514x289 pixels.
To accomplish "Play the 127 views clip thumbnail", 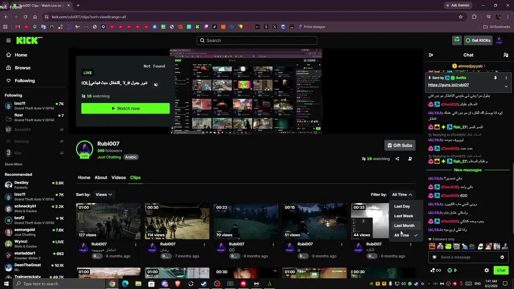I will [x=108, y=221].
